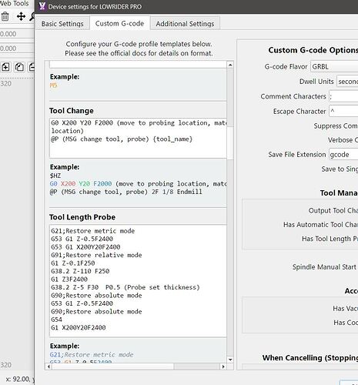Click the page icon with minus sign

point(32,67)
